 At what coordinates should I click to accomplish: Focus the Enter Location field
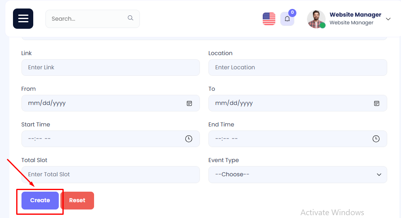click(298, 68)
